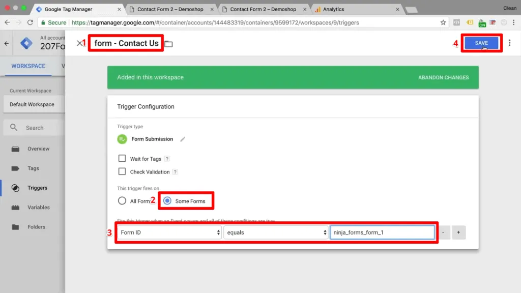Screen dimensions: 521x293
Task: Save the form - Contact Us trigger
Action: click(481, 43)
